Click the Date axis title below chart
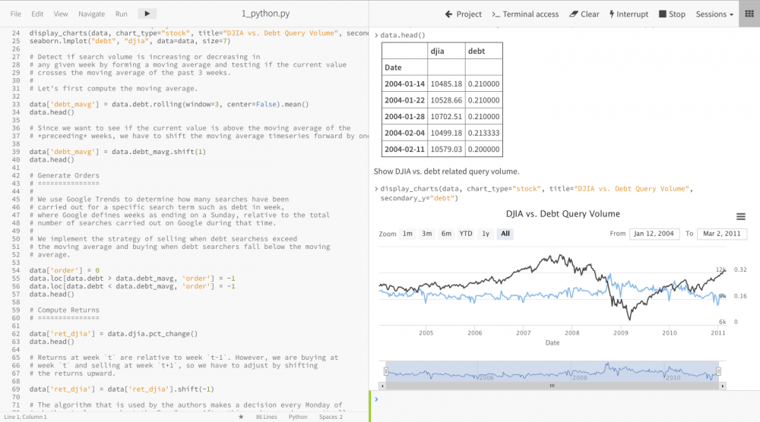The width and height of the screenshot is (760, 422). pyautogui.click(x=552, y=342)
